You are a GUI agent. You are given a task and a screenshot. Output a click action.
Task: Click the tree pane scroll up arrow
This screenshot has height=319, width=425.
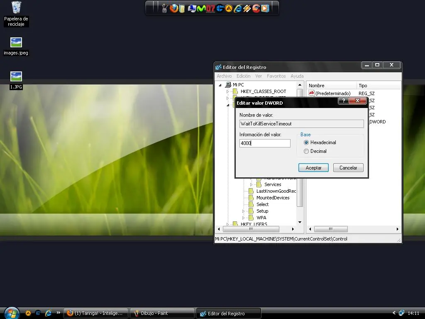(x=300, y=85)
